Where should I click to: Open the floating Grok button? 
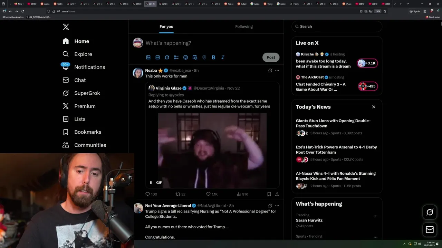(x=430, y=213)
